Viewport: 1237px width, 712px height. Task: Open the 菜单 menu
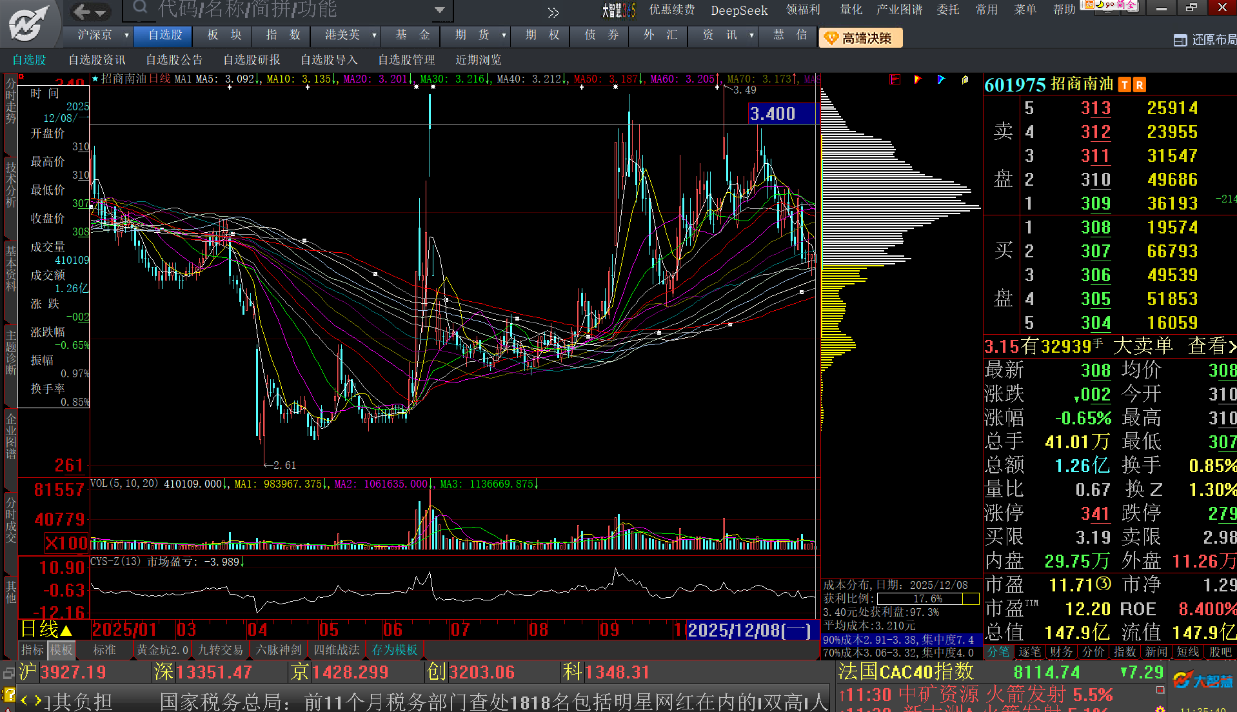(1025, 10)
